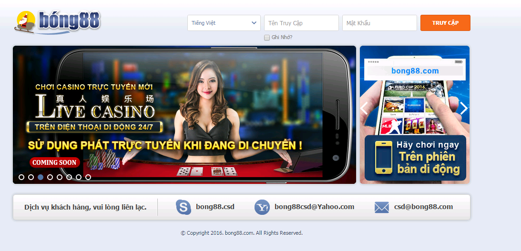Select the fourth banner carousel dot
The height and width of the screenshot is (251, 521).
coord(50,177)
